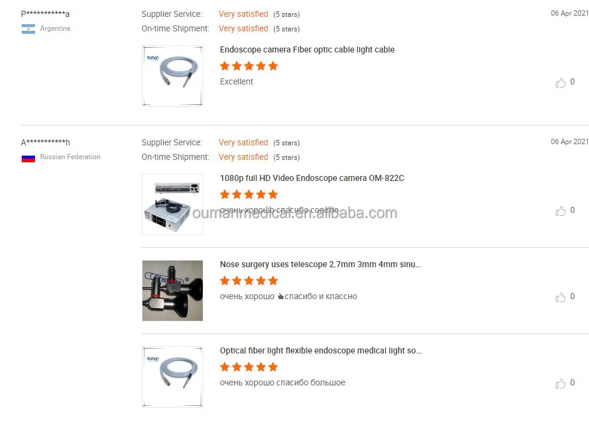This screenshot has height=424, width=589.
Task: Open Nose surgery uses telescope product link
Action: coord(320,264)
